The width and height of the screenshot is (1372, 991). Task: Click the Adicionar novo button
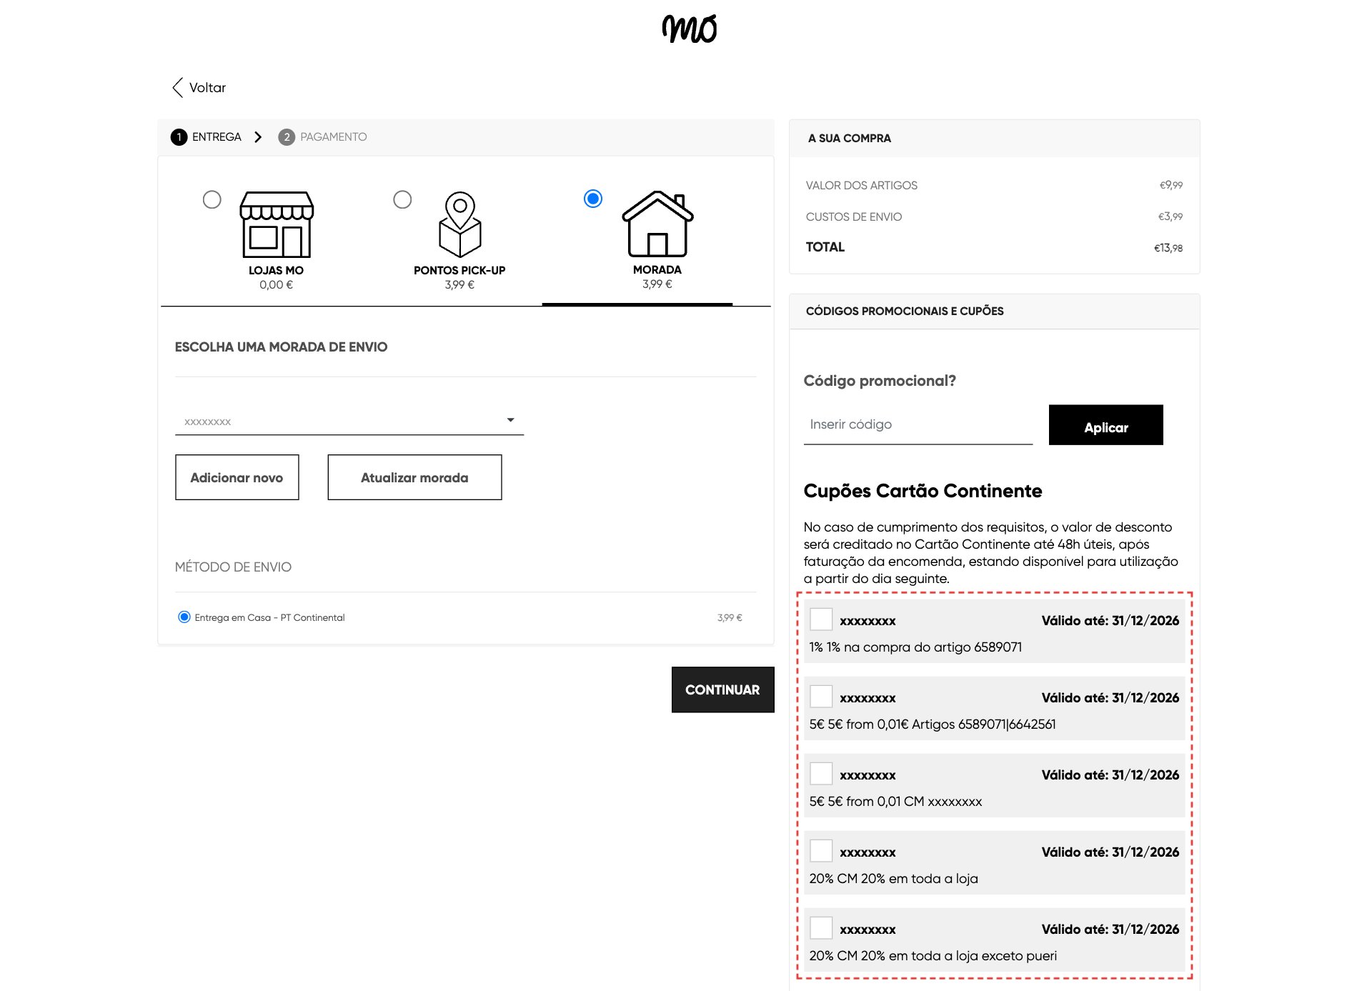pos(237,477)
